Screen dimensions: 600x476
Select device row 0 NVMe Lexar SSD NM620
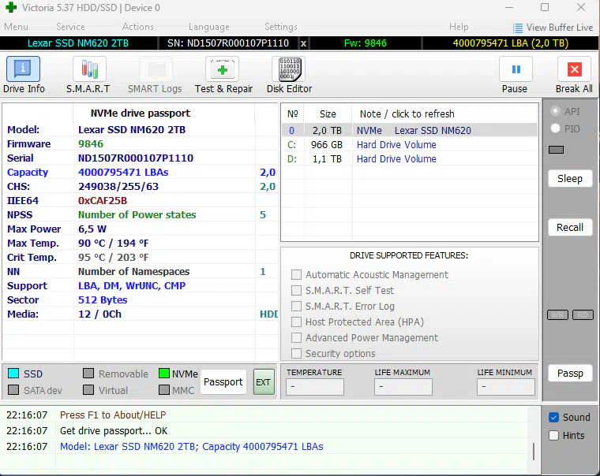410,130
